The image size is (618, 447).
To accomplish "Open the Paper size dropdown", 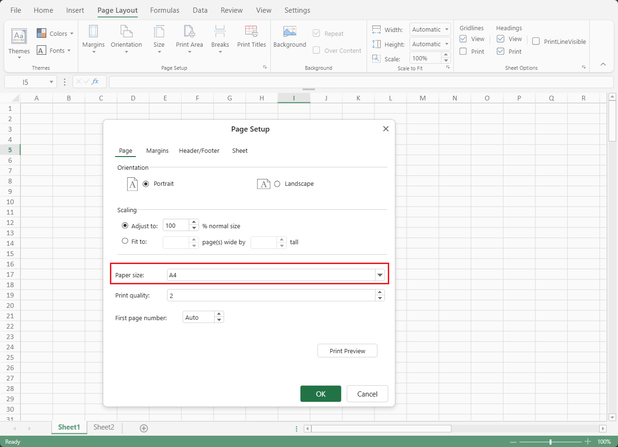I will coord(380,275).
